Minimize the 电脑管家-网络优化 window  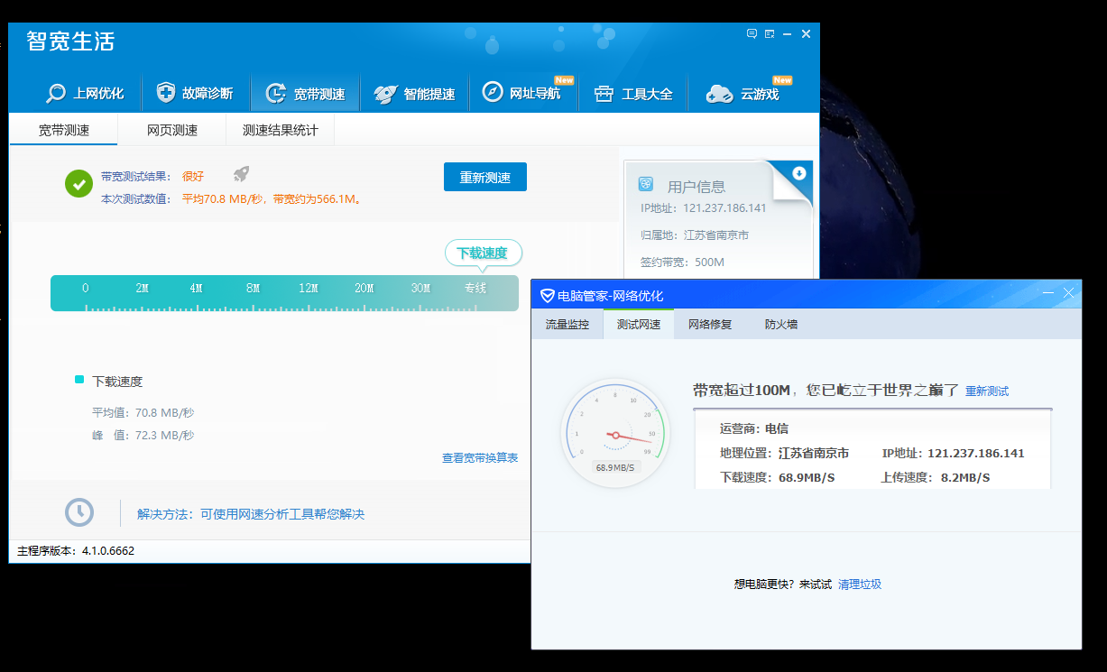pyautogui.click(x=1048, y=293)
